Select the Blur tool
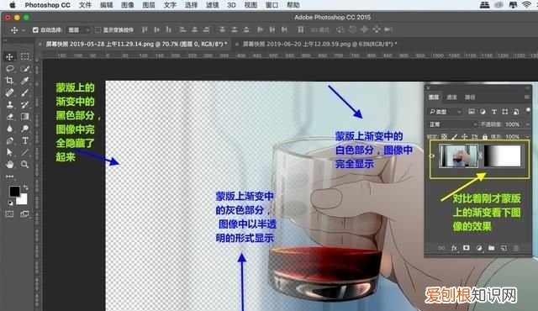 click(x=9, y=129)
